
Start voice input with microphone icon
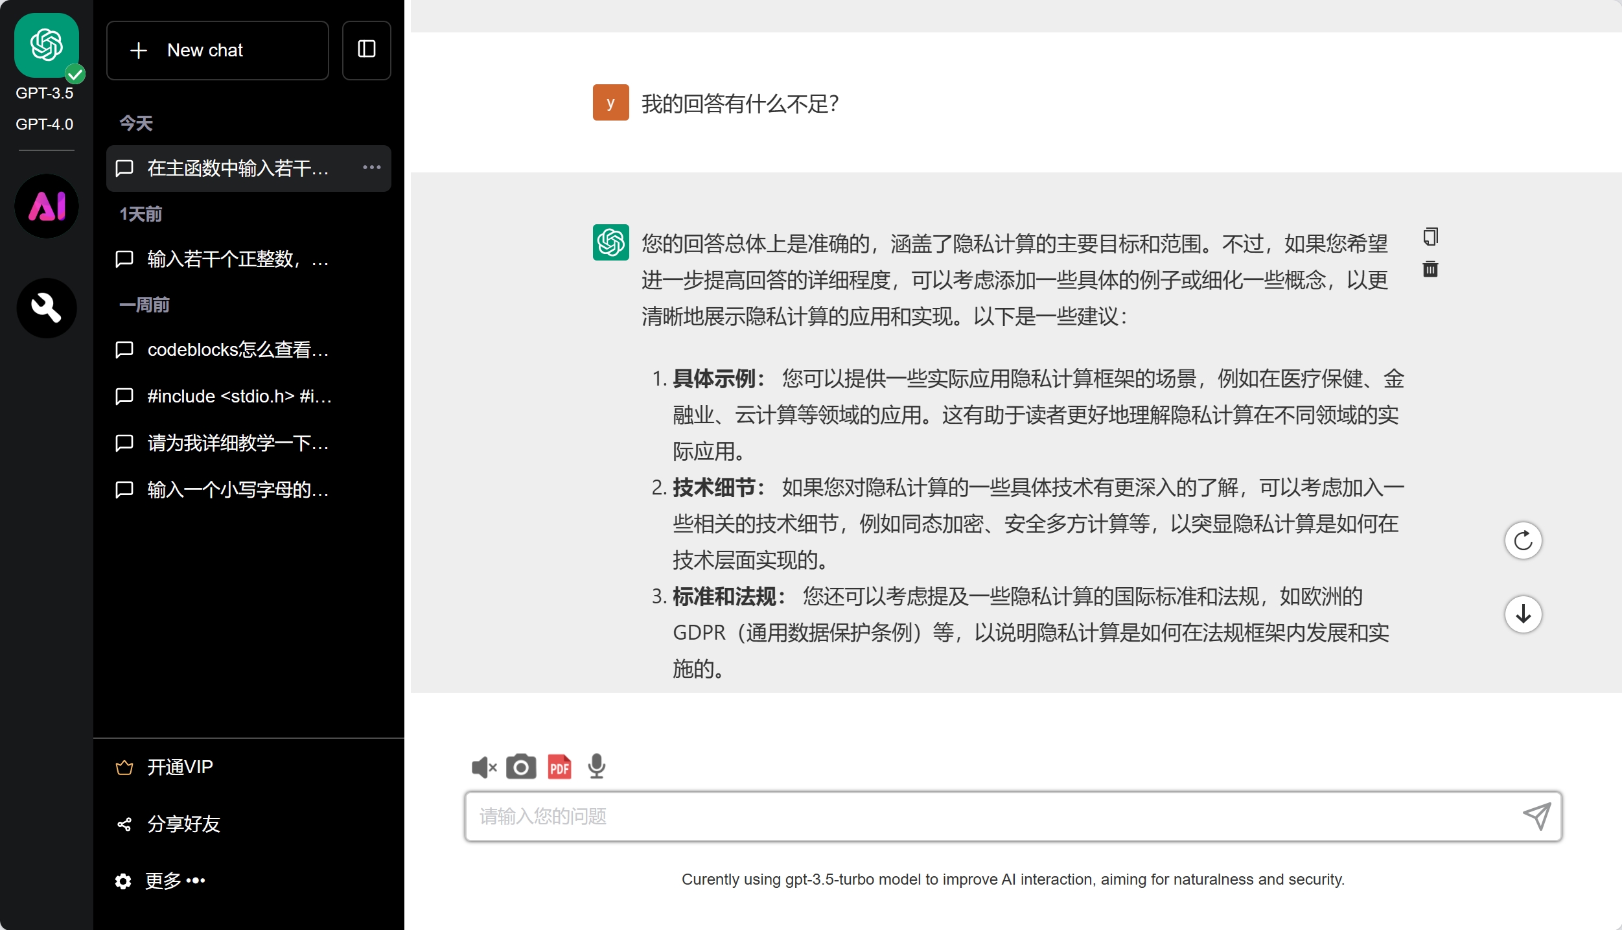pyautogui.click(x=596, y=767)
